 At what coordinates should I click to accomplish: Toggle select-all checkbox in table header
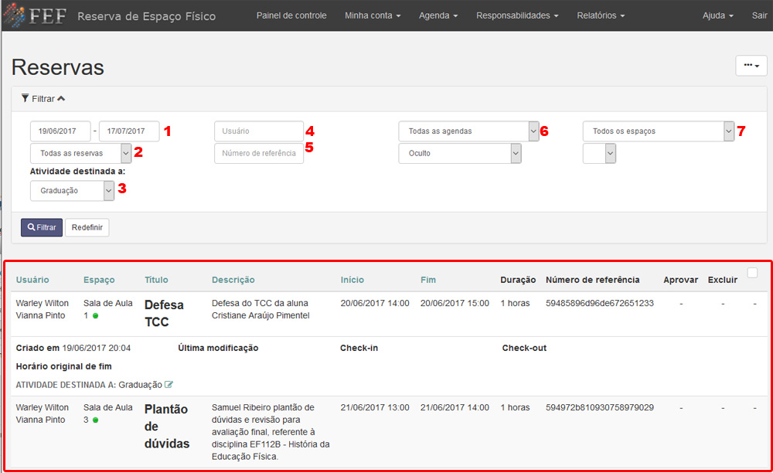pos(752,273)
